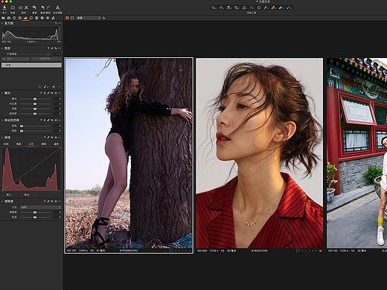Collapse the High Dynamic Range panel
Image resolution: width=387 pixels, height=290 pixels.
point(2,120)
